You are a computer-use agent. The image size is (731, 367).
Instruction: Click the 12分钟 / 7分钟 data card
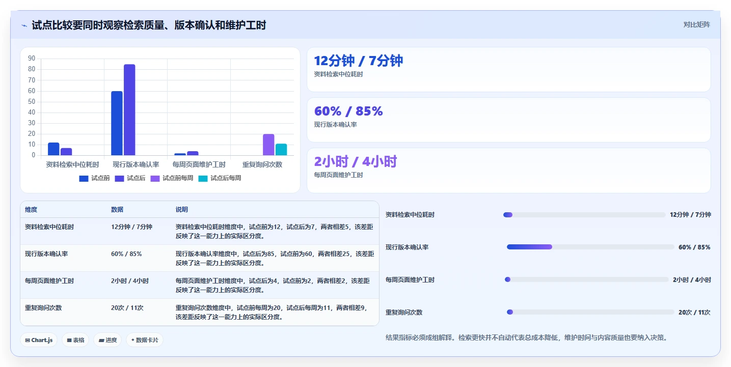(508, 70)
